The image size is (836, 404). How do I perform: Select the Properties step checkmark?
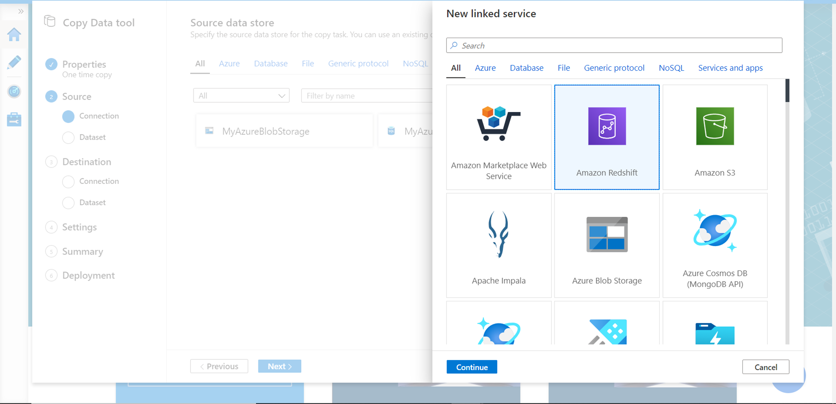pyautogui.click(x=51, y=64)
